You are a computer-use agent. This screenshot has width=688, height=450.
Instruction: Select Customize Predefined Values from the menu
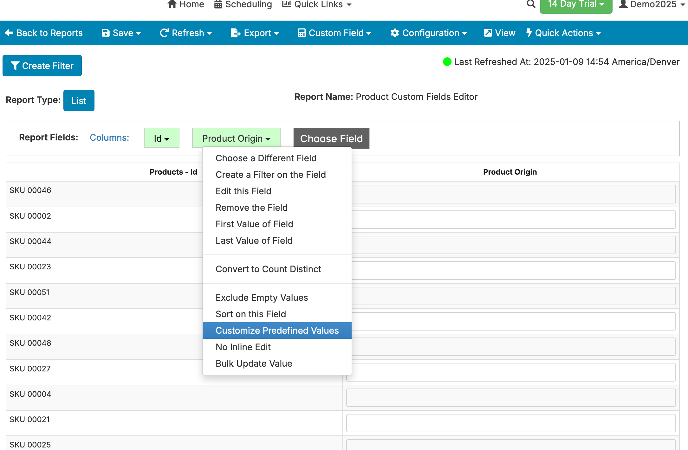pos(277,330)
